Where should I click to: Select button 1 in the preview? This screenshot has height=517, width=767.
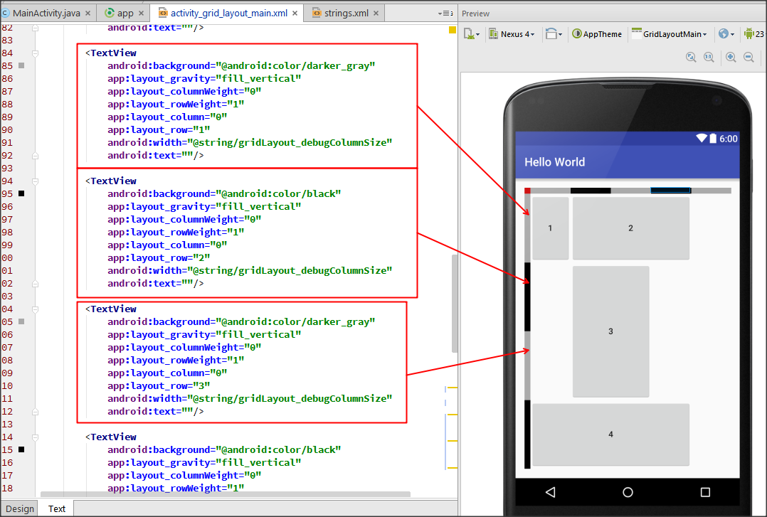click(550, 228)
